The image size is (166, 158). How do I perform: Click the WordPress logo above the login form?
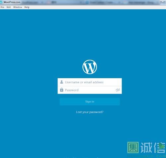pyautogui.click(x=90, y=67)
